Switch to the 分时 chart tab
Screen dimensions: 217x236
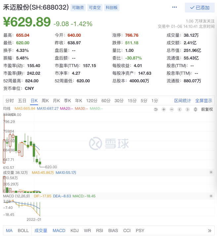click(x=10, y=100)
